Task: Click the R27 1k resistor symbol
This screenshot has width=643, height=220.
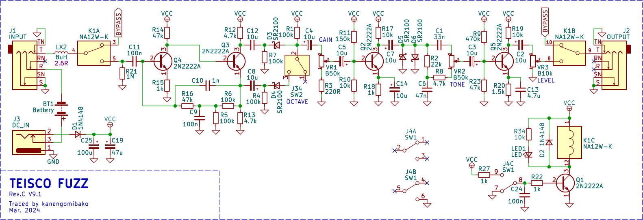Action: pos(484,175)
